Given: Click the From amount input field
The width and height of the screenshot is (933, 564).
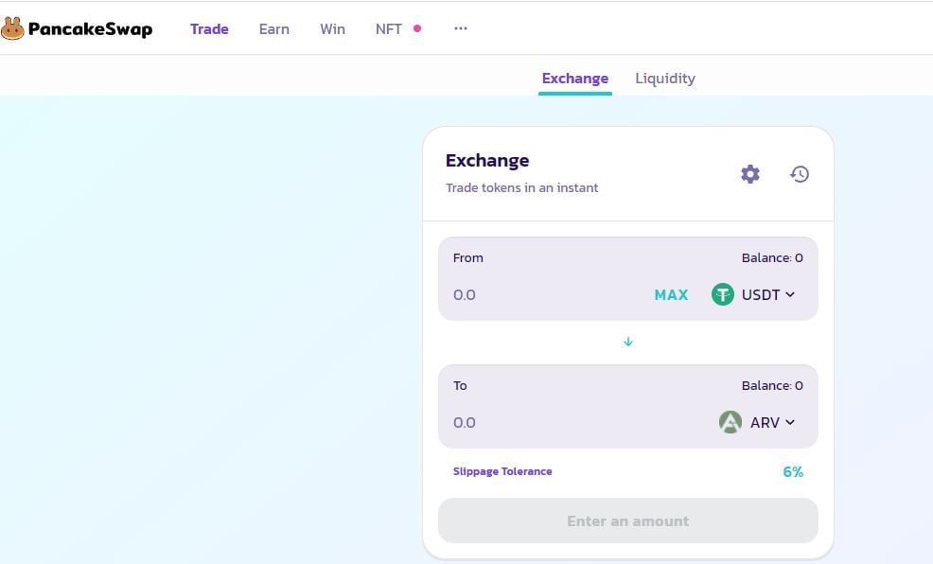Looking at the screenshot, I should (x=539, y=295).
